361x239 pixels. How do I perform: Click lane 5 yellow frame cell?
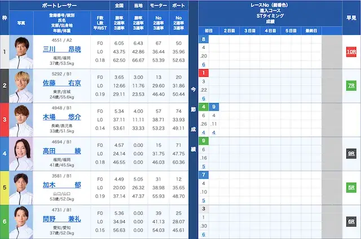[5, 188]
